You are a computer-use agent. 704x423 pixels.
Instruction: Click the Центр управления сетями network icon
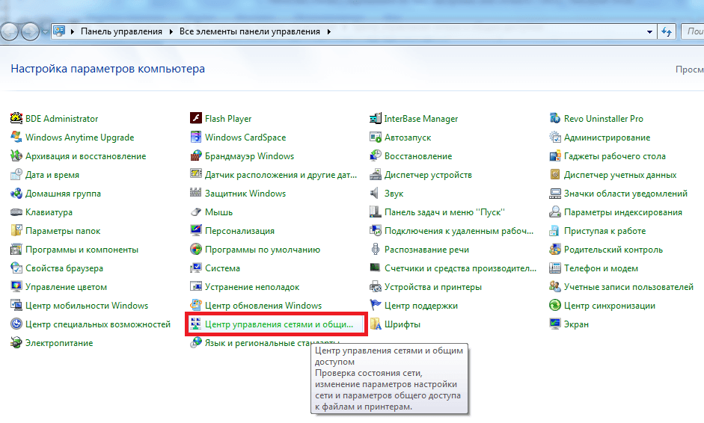click(196, 324)
